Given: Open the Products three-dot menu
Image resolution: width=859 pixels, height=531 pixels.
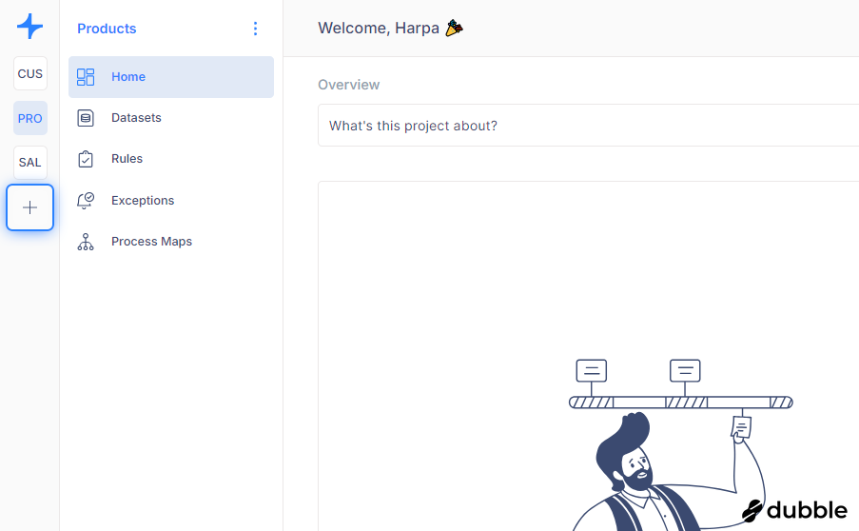Looking at the screenshot, I should (255, 29).
